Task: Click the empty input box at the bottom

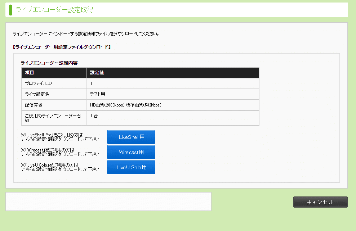Action: (x=107, y=201)
